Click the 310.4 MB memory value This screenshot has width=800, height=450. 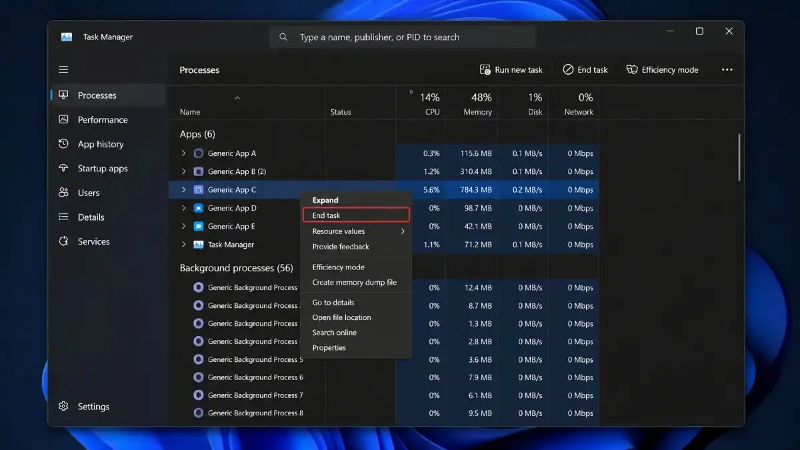pos(476,171)
